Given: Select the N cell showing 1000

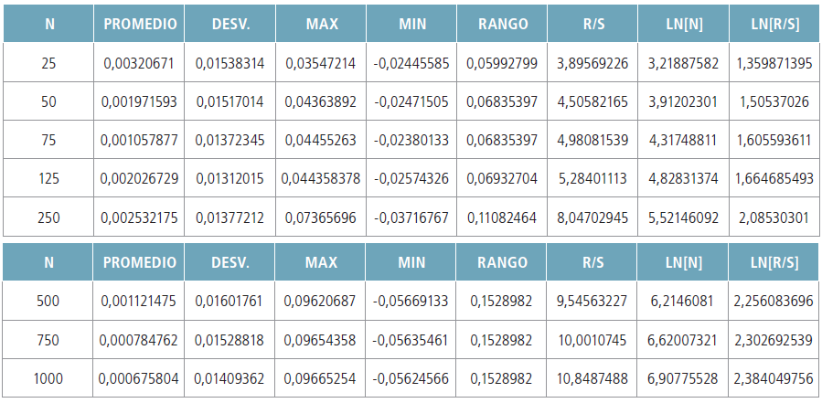Looking at the screenshot, I should click(48, 378).
